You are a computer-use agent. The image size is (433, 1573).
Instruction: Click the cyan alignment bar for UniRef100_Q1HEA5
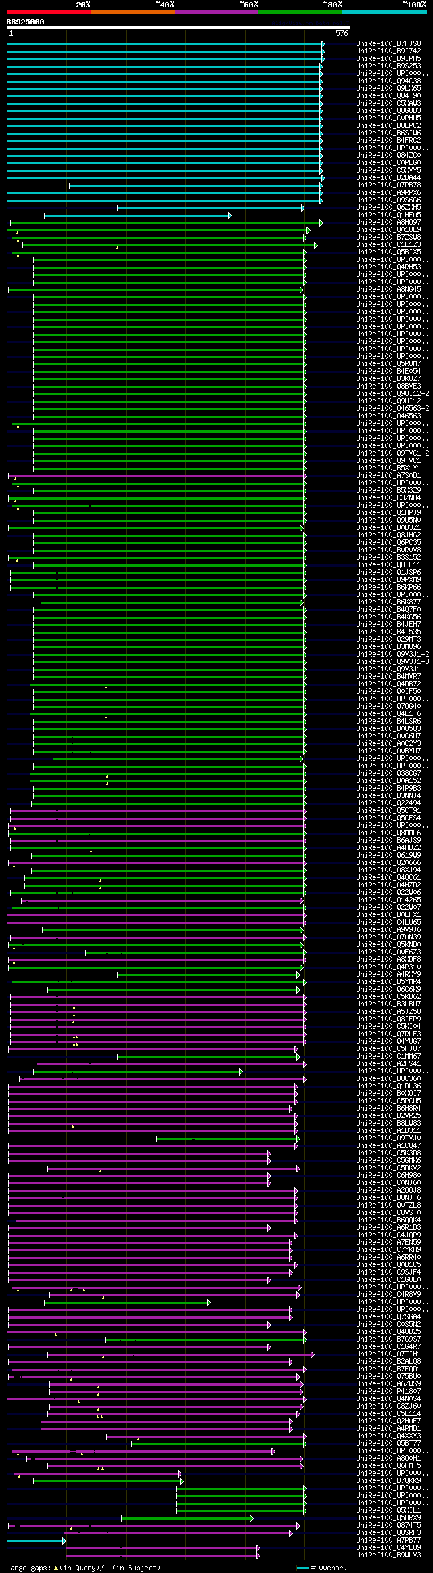[138, 215]
